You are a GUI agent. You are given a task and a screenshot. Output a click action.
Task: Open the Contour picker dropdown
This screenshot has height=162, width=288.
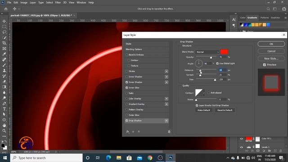(x=204, y=93)
